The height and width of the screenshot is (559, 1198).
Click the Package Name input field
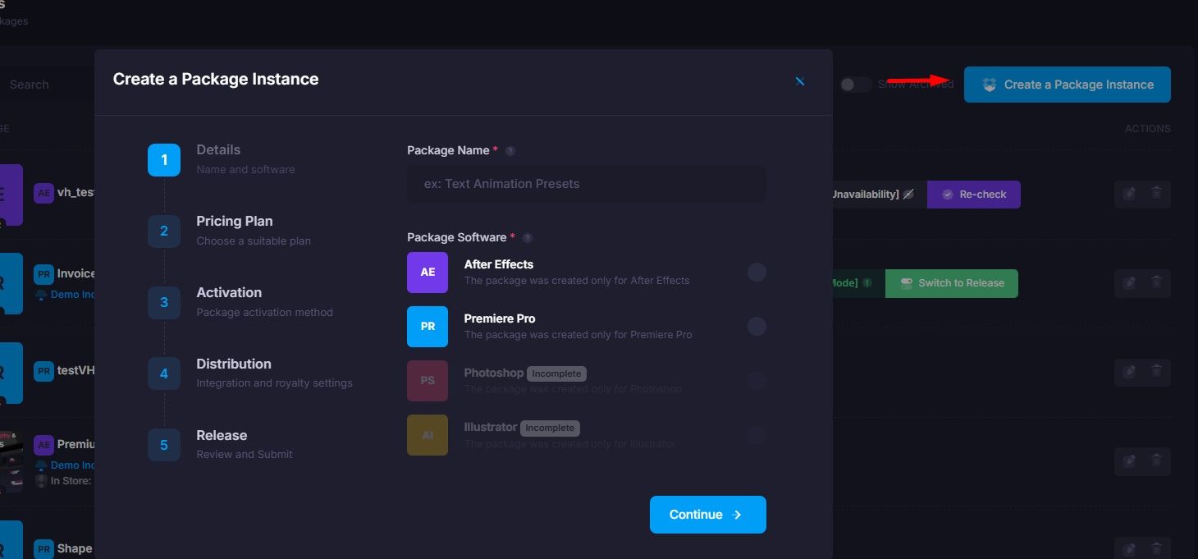(x=586, y=184)
